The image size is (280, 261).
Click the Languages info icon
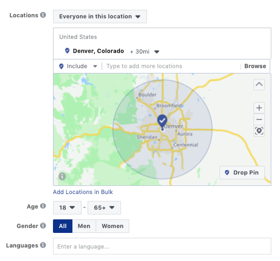[43, 245]
